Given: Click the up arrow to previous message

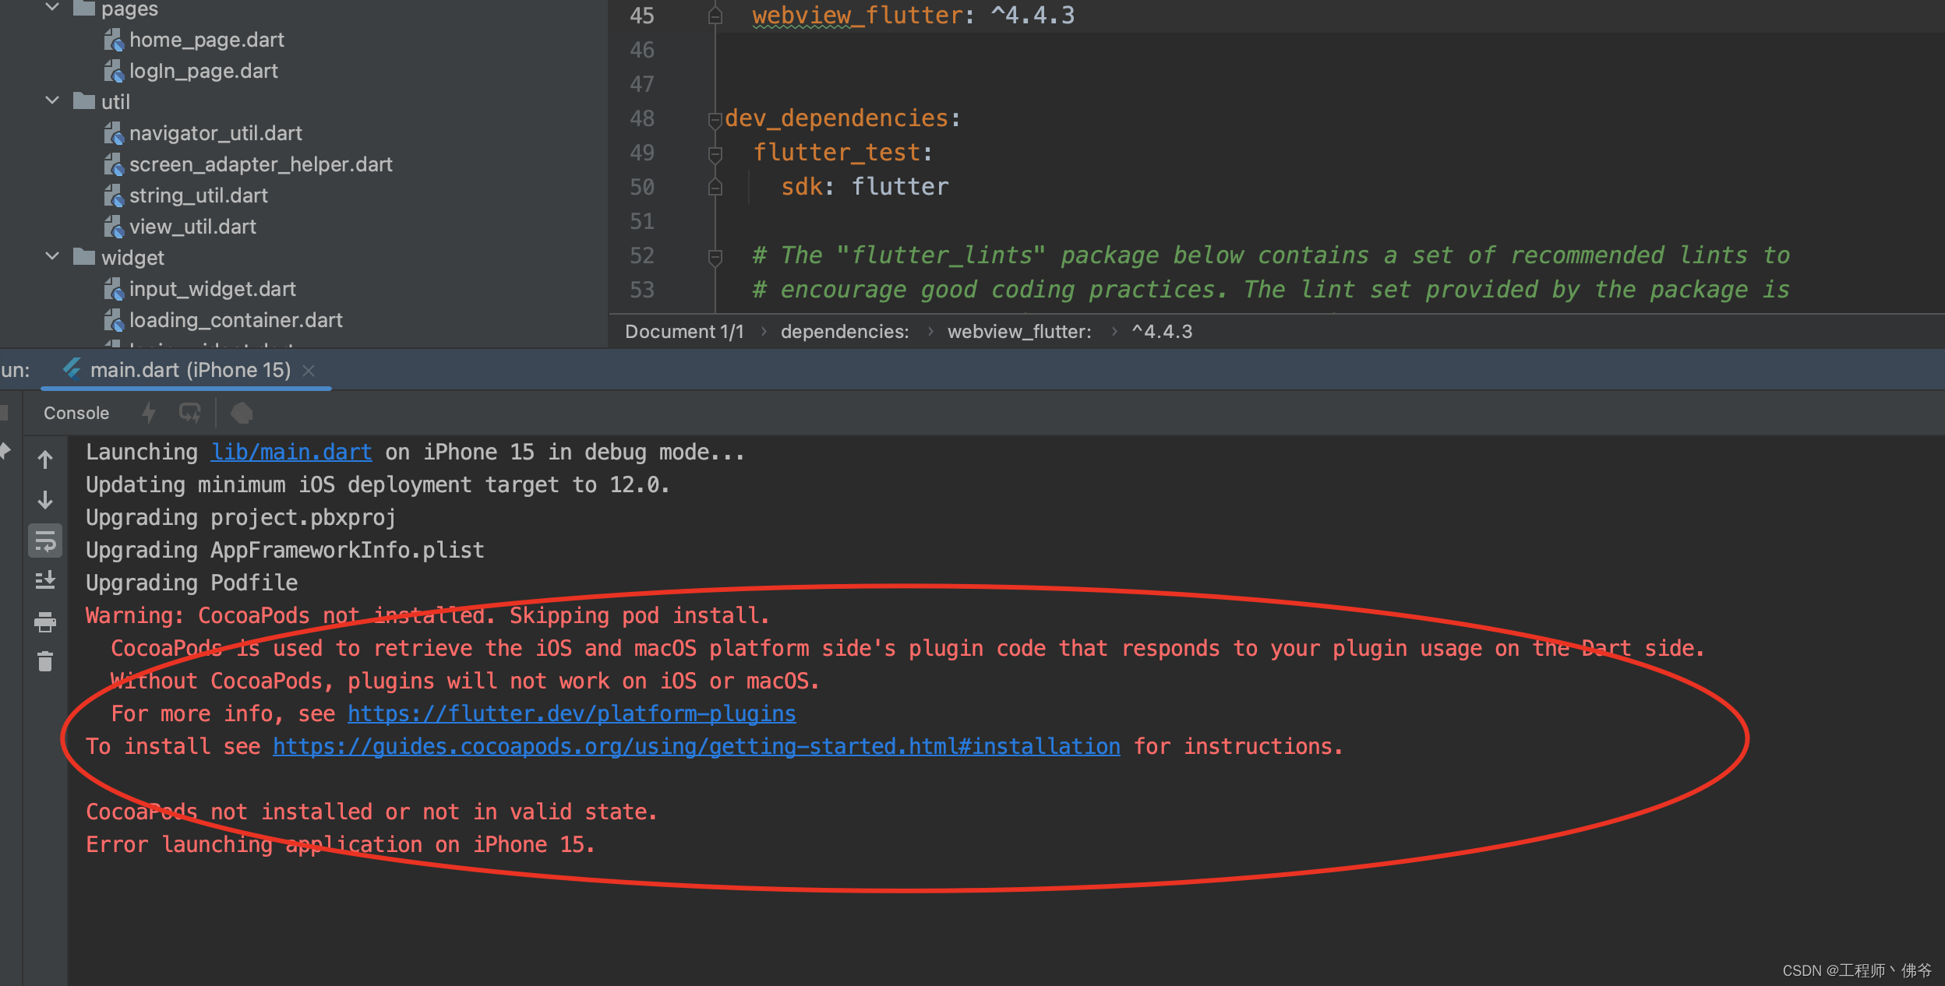Looking at the screenshot, I should [x=46, y=460].
